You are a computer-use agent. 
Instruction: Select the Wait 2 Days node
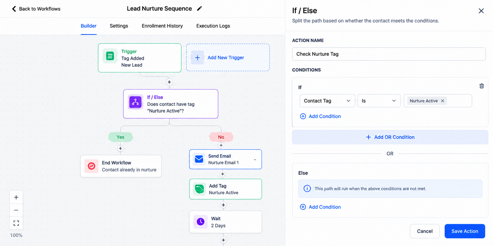coord(225,222)
